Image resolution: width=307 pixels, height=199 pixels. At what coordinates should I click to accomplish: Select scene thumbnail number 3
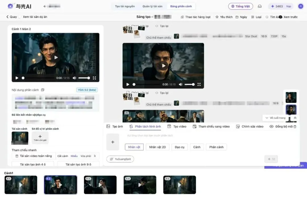[x=100, y=185]
